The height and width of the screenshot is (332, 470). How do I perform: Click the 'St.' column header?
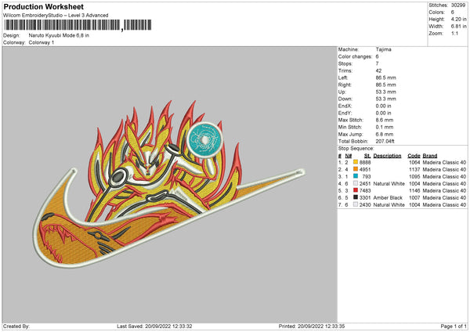367,156
